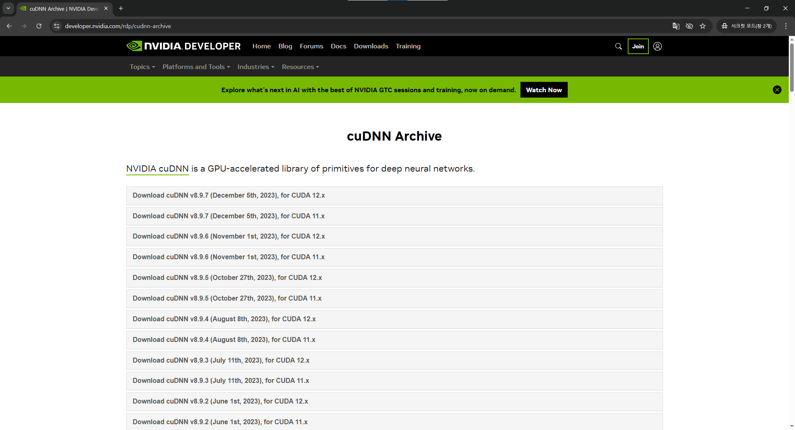Expand cuDNN v8.9.7 for CUDA 12.x
This screenshot has width=795, height=430.
[394, 196]
